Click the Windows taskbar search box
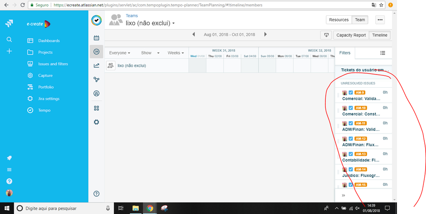This screenshot has width=426, height=214. 64,208
